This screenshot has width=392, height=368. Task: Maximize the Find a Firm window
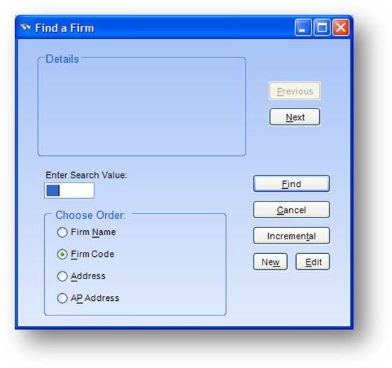coord(322,27)
